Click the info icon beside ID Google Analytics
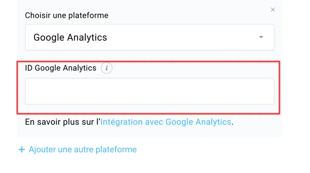This screenshot has width=310, height=173. coord(107,68)
